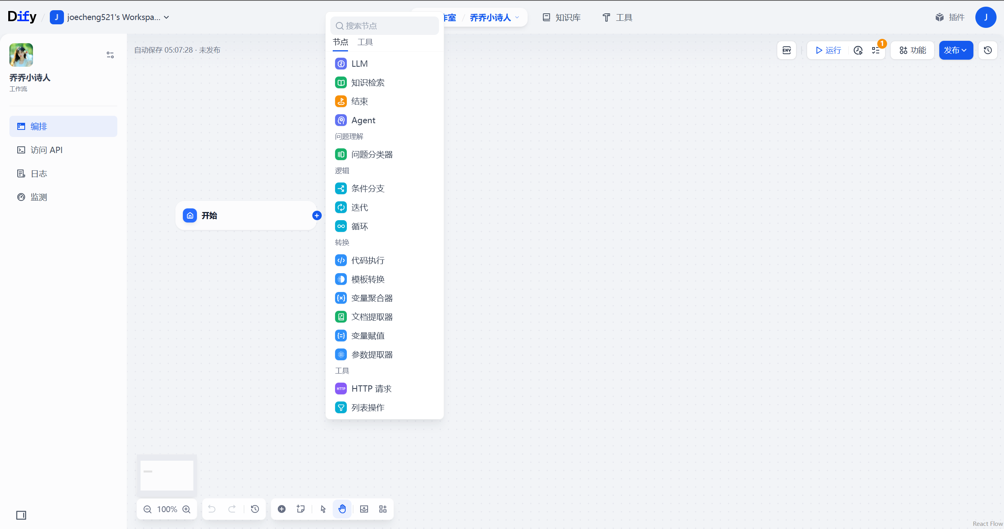The width and height of the screenshot is (1004, 529).
Task: Click the 运行 run button
Action: [x=828, y=50]
